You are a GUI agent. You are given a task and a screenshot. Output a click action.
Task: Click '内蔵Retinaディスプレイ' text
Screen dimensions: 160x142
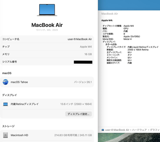(x=25, y=104)
